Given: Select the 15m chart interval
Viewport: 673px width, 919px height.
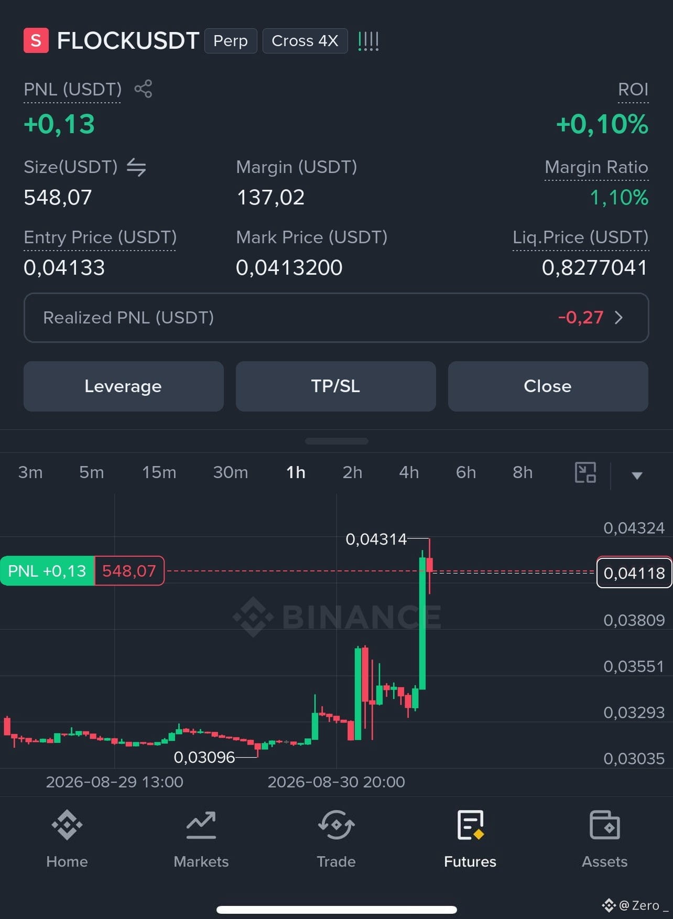Looking at the screenshot, I should tap(159, 472).
